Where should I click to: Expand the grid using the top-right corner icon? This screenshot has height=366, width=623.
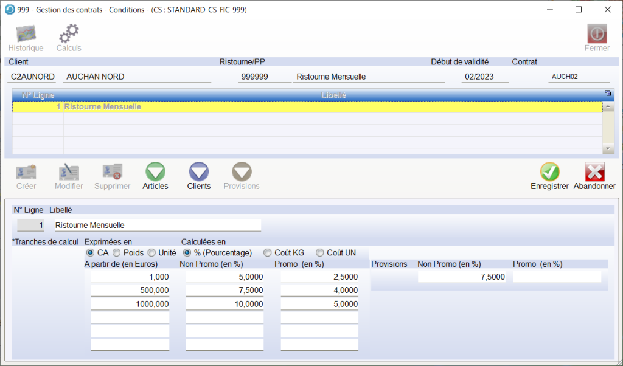tap(608, 93)
